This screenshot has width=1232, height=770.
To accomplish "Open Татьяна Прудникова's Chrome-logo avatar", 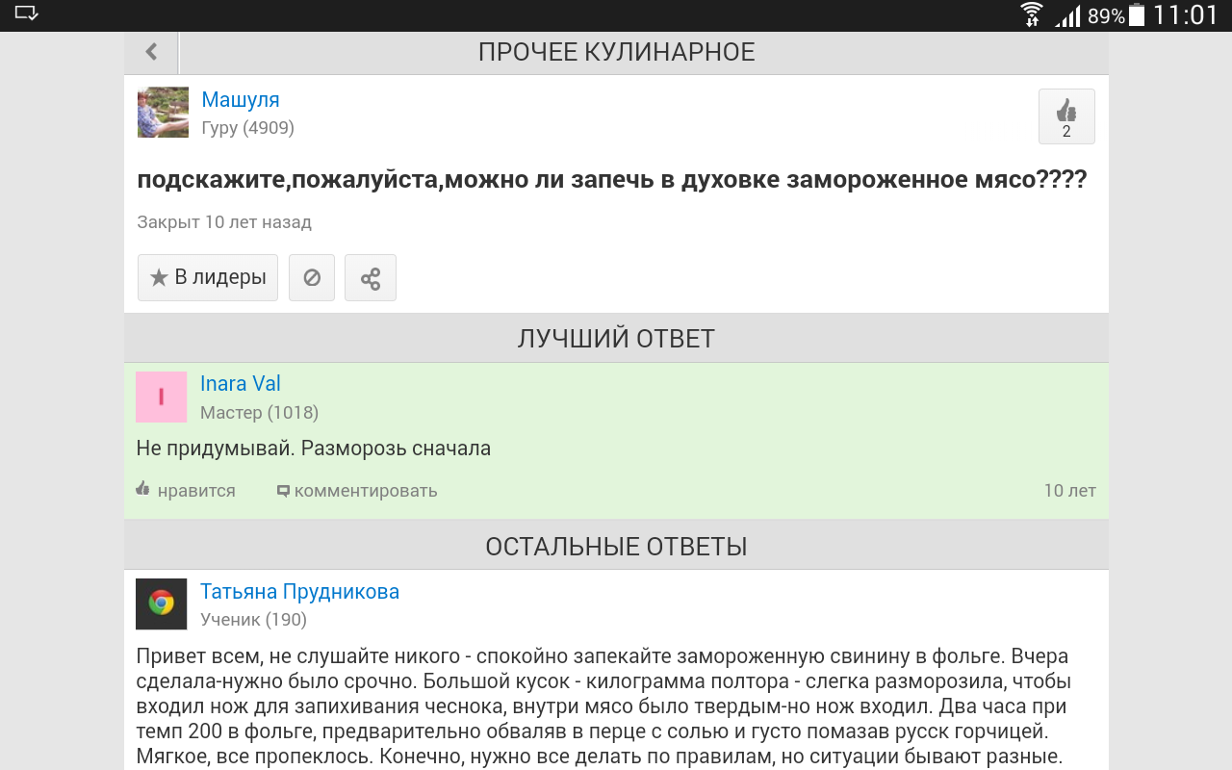I will tap(161, 603).
